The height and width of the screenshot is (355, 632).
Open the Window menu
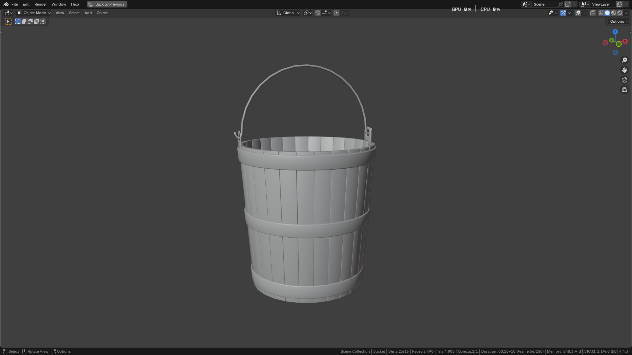coord(59,4)
